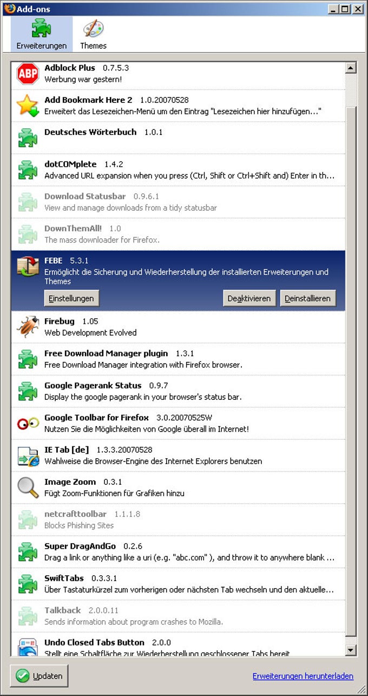Click the Firebug beetle icon

tap(28, 327)
